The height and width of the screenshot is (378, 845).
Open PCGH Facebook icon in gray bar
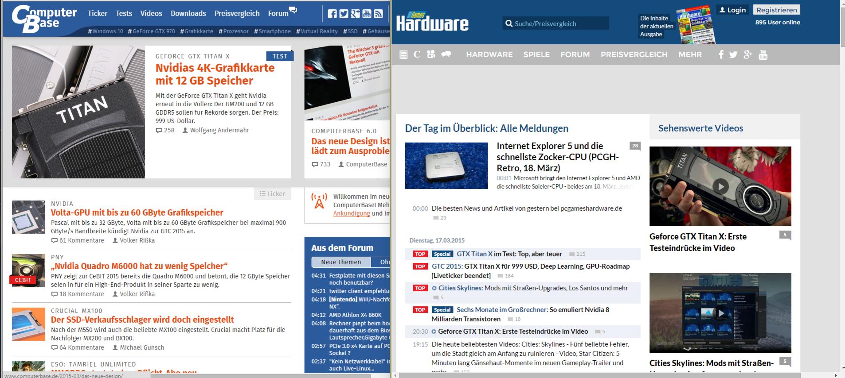click(x=721, y=54)
